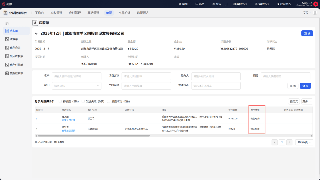
Task: Click the blue 发送 button
Action: click(x=307, y=33)
